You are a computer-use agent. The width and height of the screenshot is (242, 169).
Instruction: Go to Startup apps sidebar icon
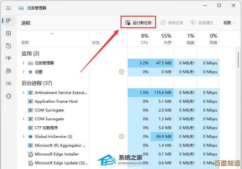coord(8,58)
